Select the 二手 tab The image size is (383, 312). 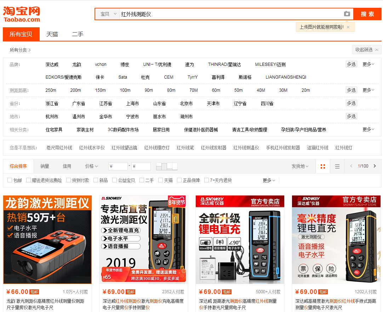pos(78,34)
